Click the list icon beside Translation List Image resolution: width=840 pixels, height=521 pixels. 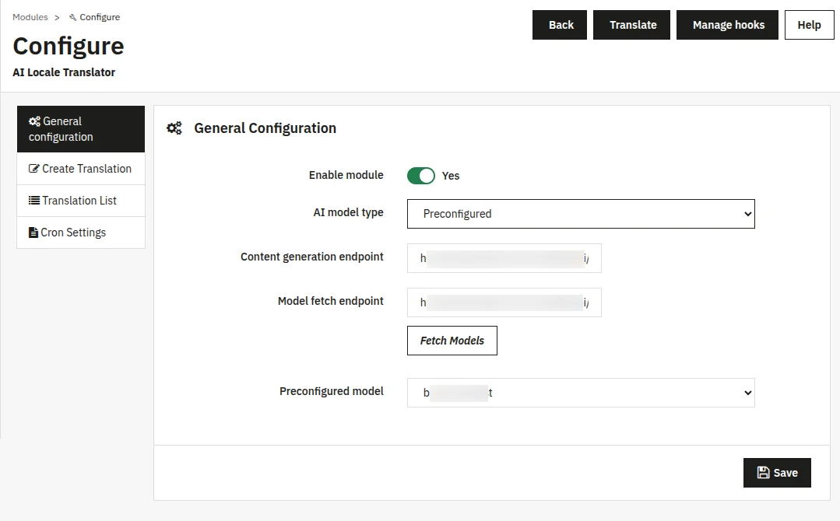pos(33,201)
